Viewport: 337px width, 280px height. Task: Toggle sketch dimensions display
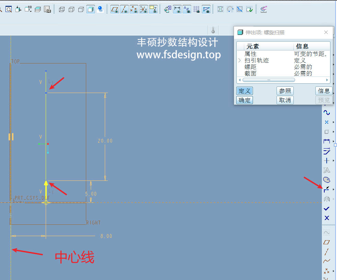pyautogui.click(x=177, y=9)
